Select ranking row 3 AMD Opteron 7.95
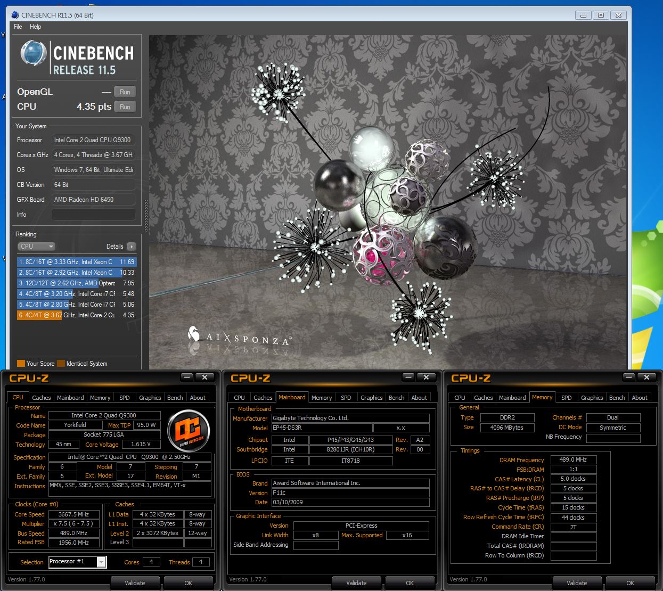The height and width of the screenshot is (591, 663). pyautogui.click(x=77, y=283)
